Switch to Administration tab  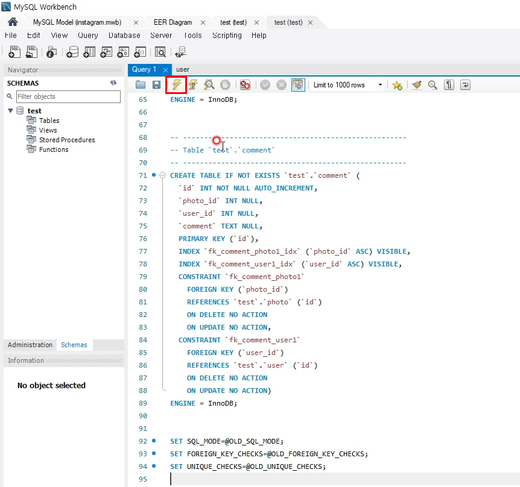point(30,345)
